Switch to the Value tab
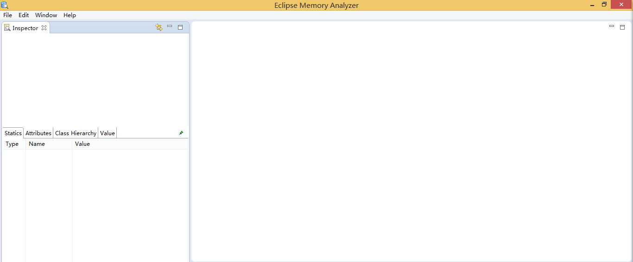633x262 pixels. 107,133
